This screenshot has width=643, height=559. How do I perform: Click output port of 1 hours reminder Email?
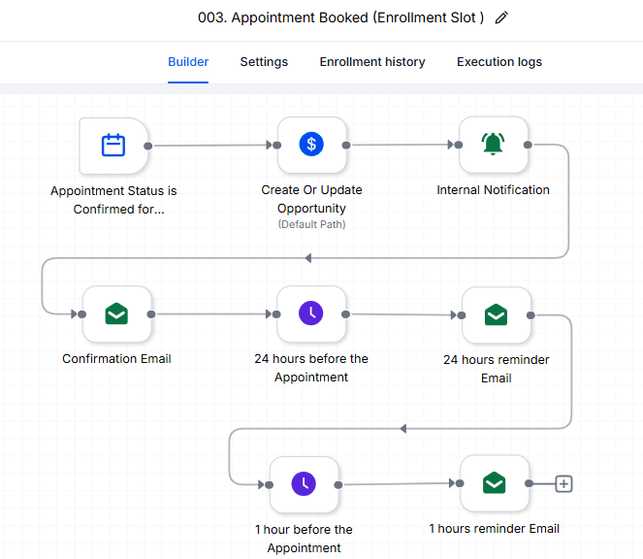coord(529,483)
